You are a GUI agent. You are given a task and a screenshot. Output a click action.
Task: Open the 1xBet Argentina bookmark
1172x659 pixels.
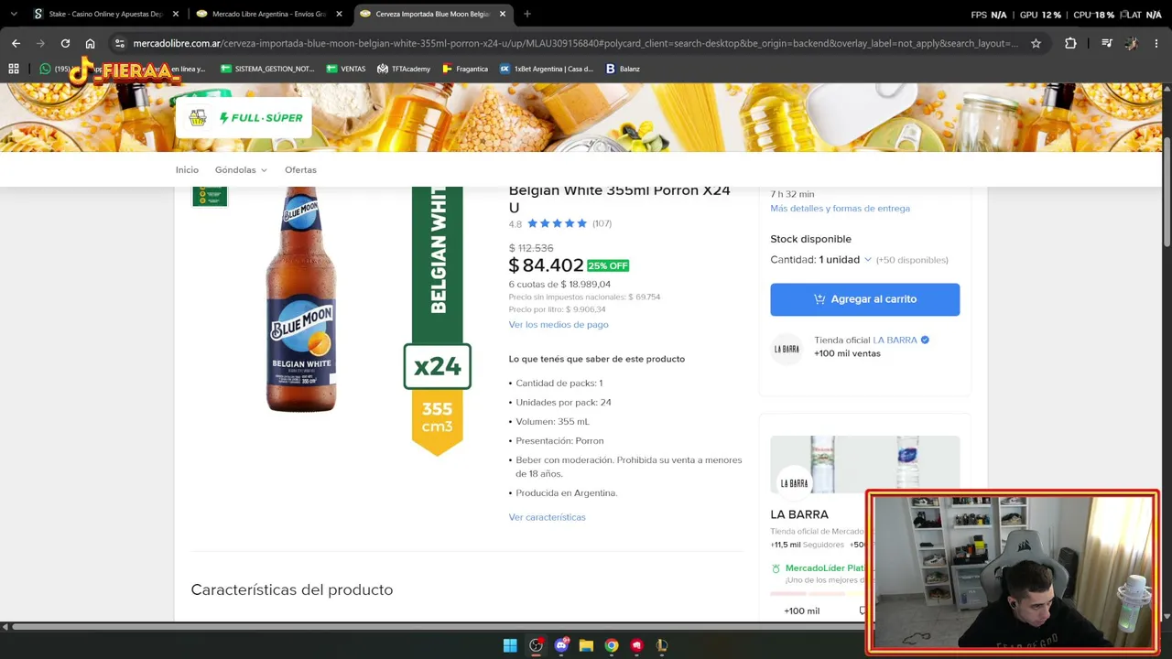(x=547, y=69)
